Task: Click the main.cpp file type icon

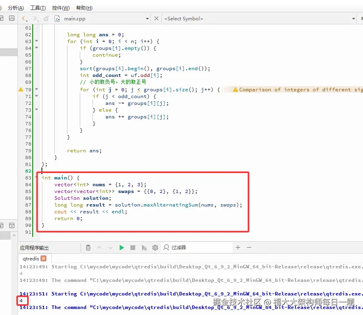Action: (x=57, y=18)
